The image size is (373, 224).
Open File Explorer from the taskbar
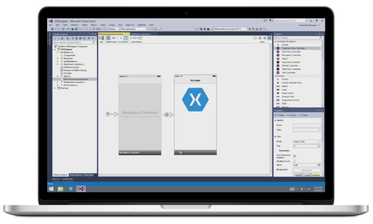[x=60, y=189]
